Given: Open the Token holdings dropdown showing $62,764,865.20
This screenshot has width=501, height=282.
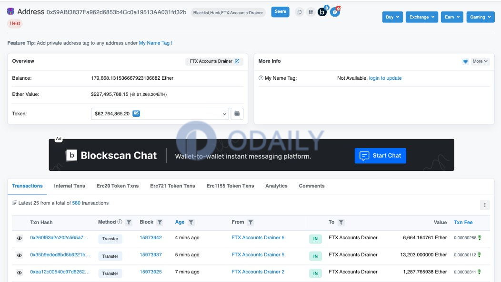Looking at the screenshot, I should point(160,114).
